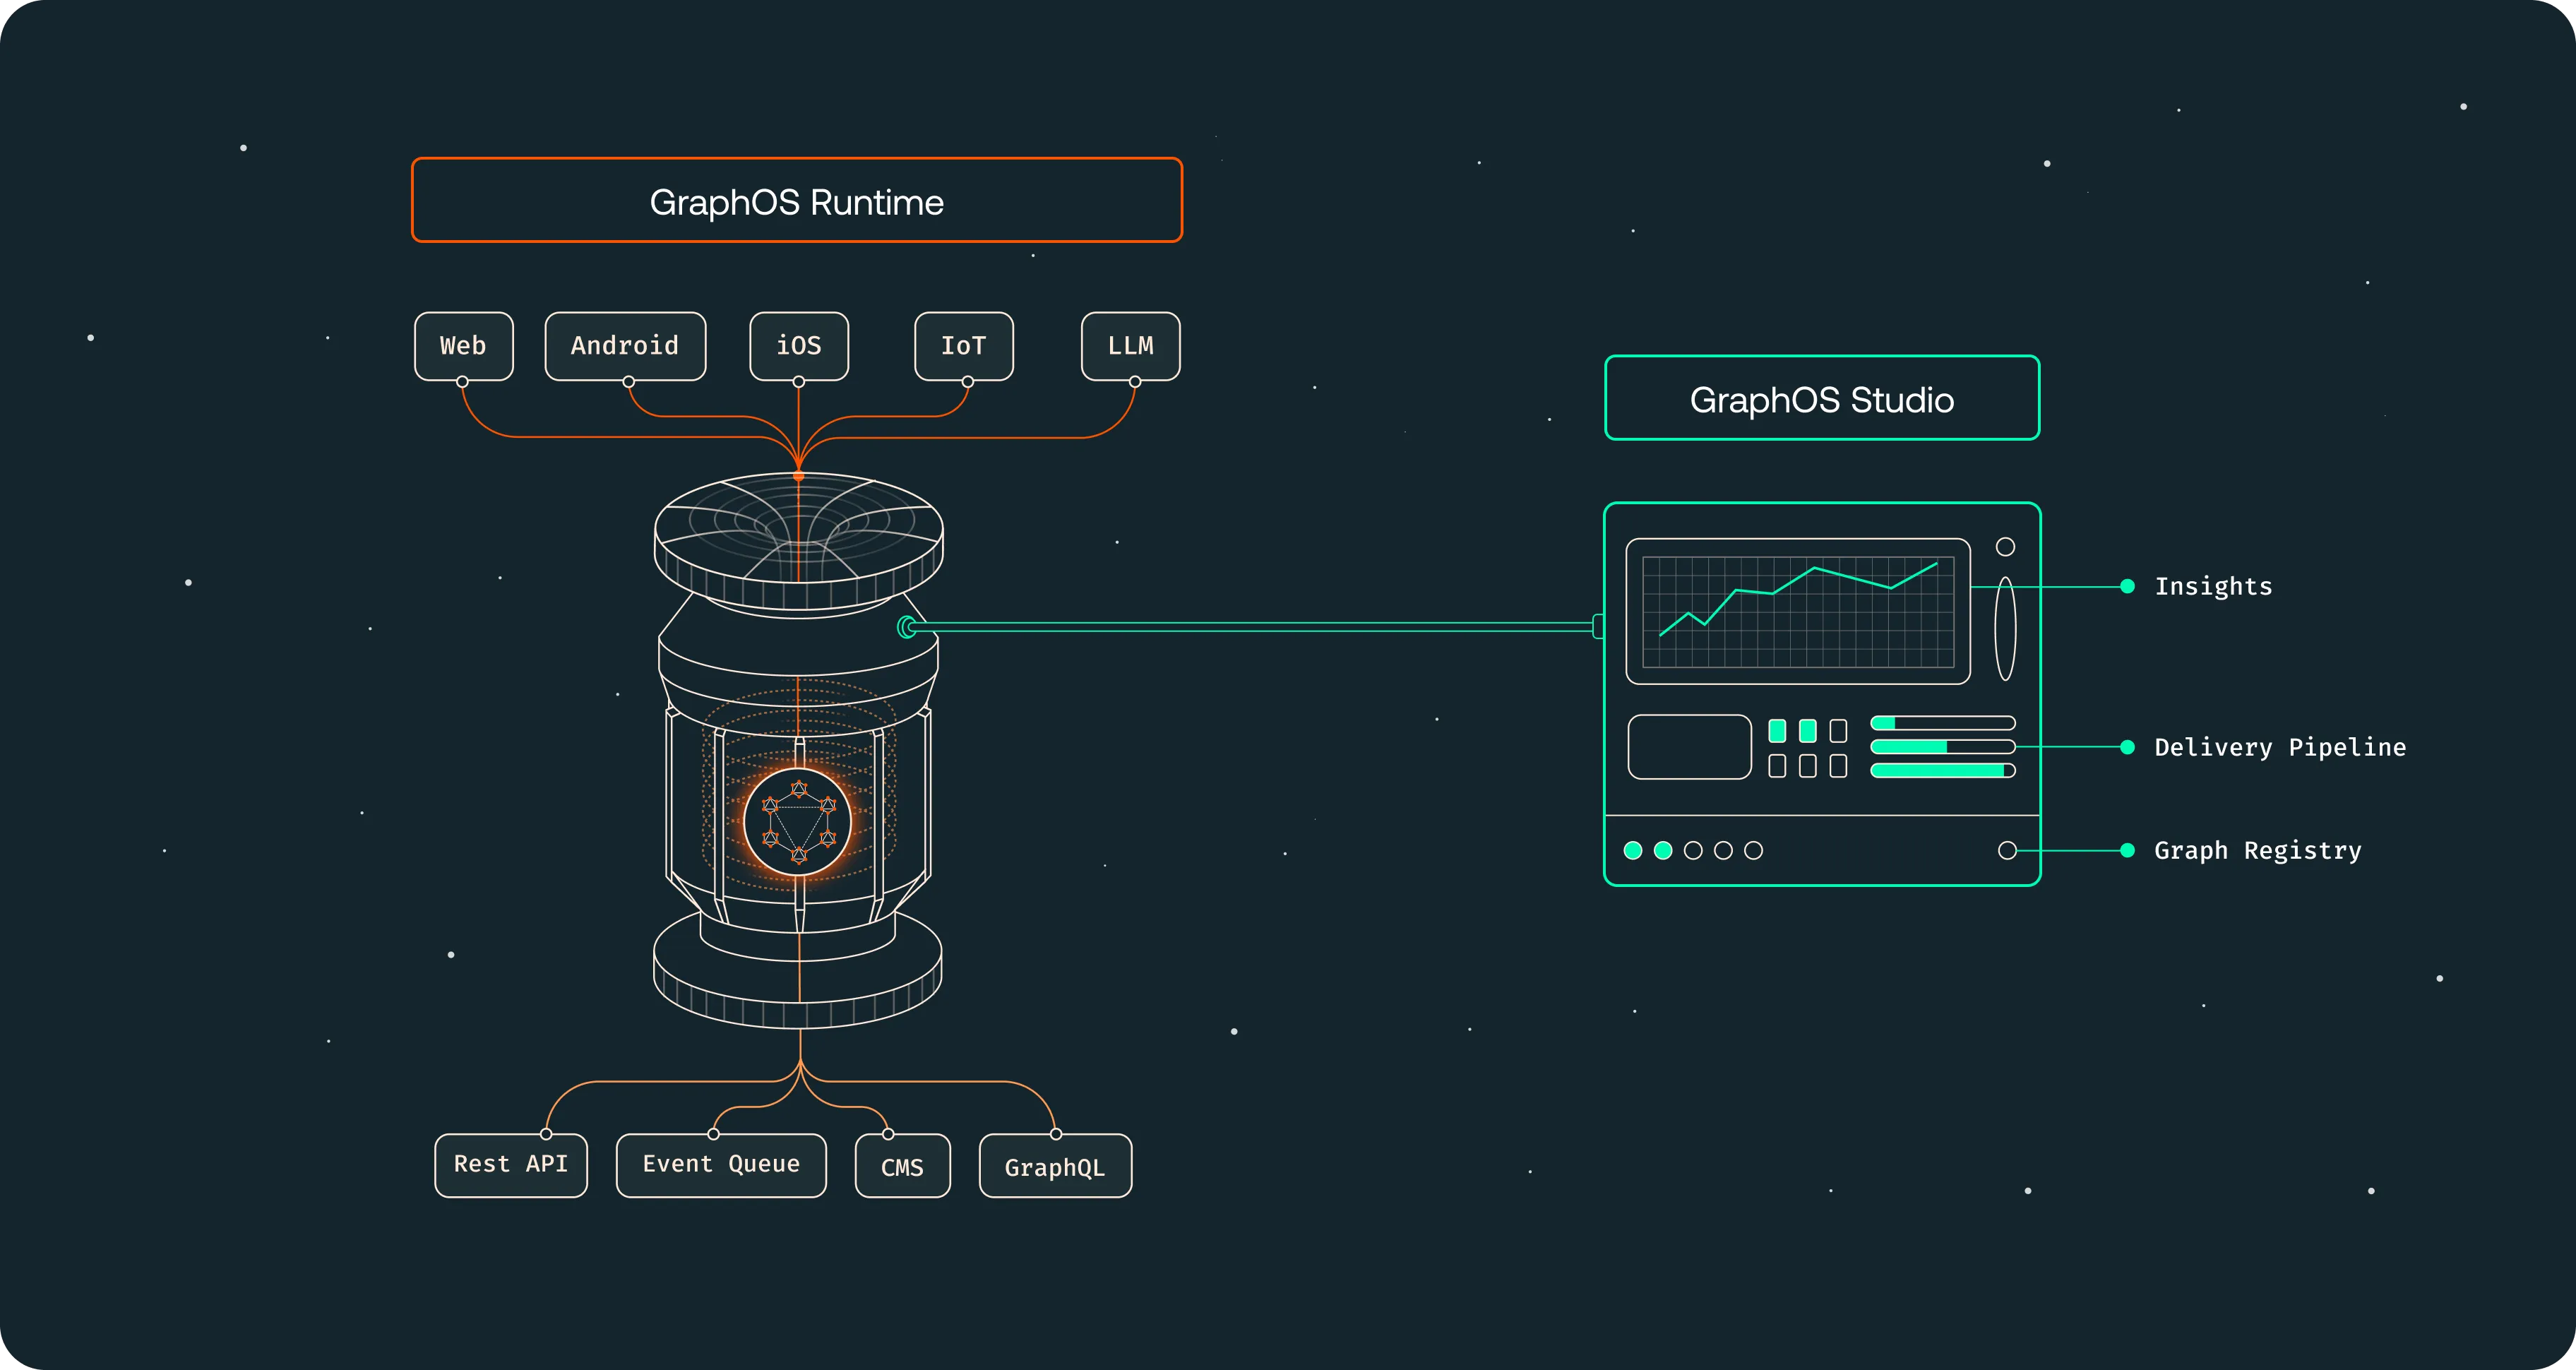Select the LLM client box

(x=1131, y=346)
